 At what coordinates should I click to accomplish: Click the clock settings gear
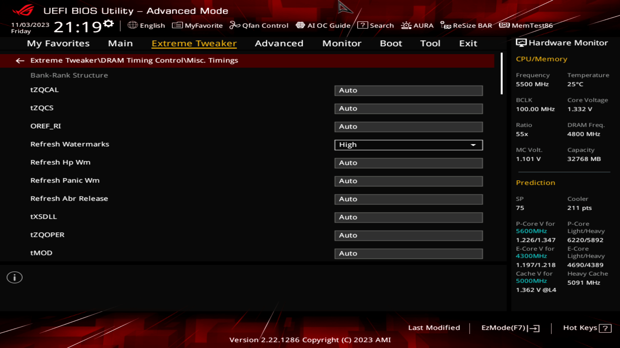pyautogui.click(x=108, y=23)
